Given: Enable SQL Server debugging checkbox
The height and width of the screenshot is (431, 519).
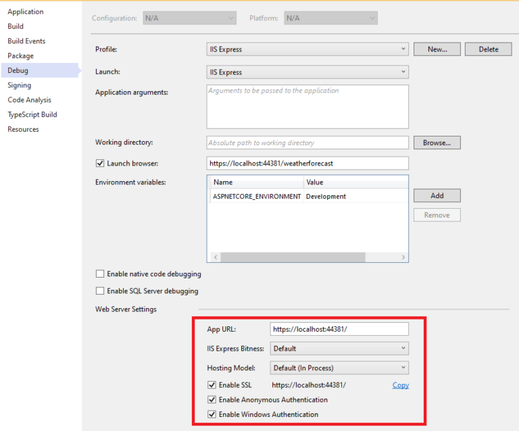Looking at the screenshot, I should coord(100,291).
